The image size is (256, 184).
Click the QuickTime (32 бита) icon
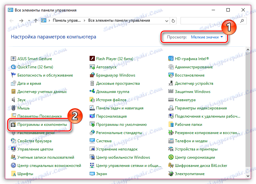click(x=13, y=67)
